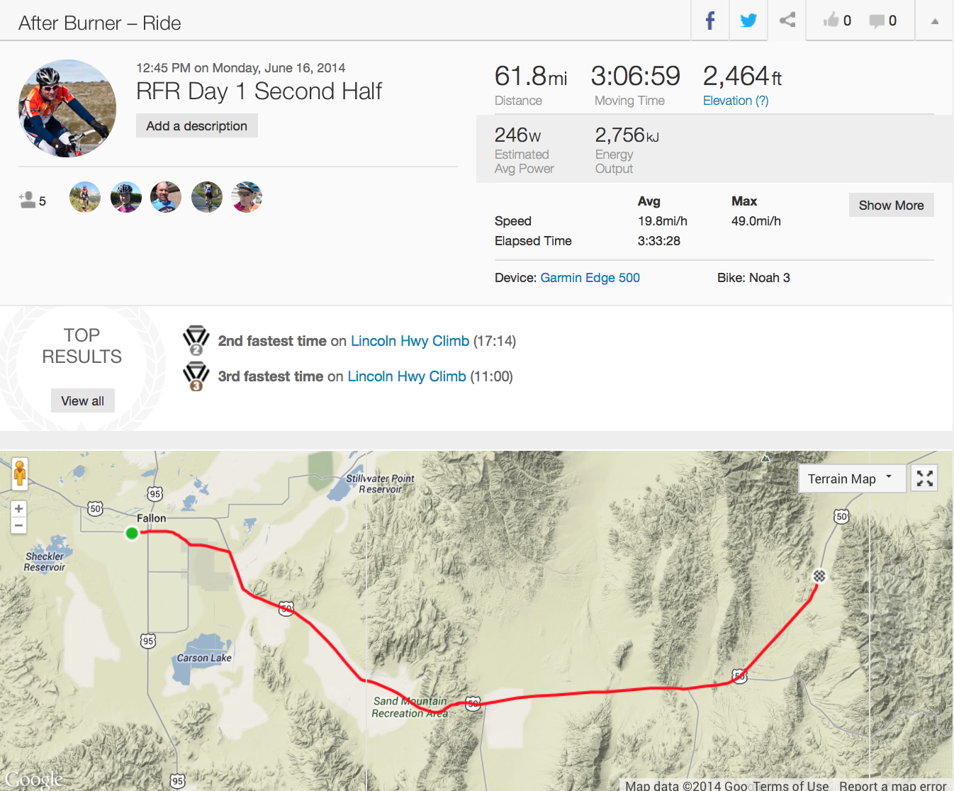Image resolution: width=954 pixels, height=791 pixels.
Task: Click Add a description button
Action: [196, 125]
